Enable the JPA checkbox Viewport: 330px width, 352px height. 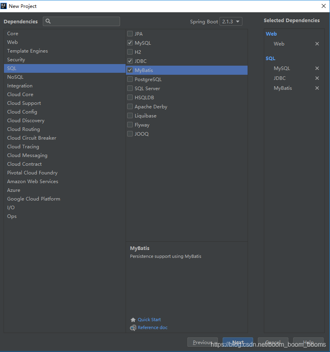pos(130,34)
